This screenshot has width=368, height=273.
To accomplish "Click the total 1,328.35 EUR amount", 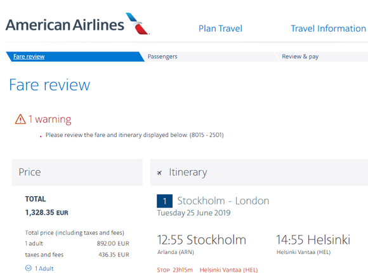I will click(47, 213).
